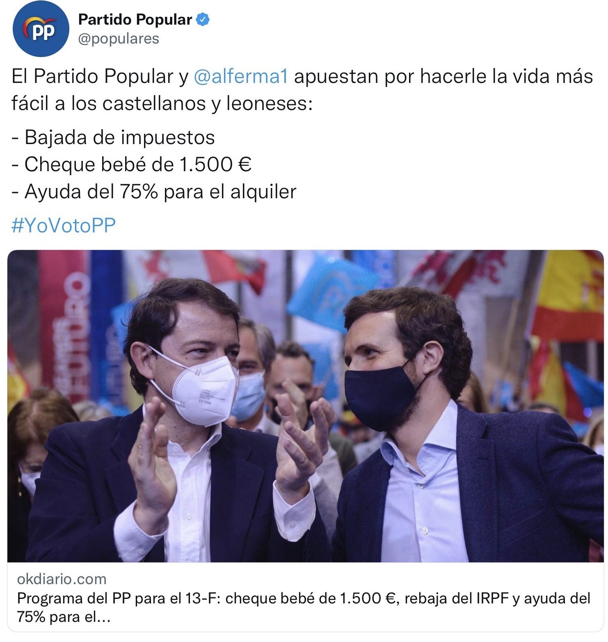
Task: Click the Spanish flag in the photo
Action: coord(568,296)
